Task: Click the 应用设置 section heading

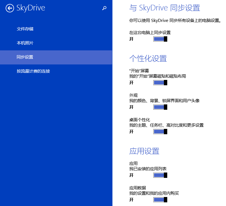Action: [144, 151]
